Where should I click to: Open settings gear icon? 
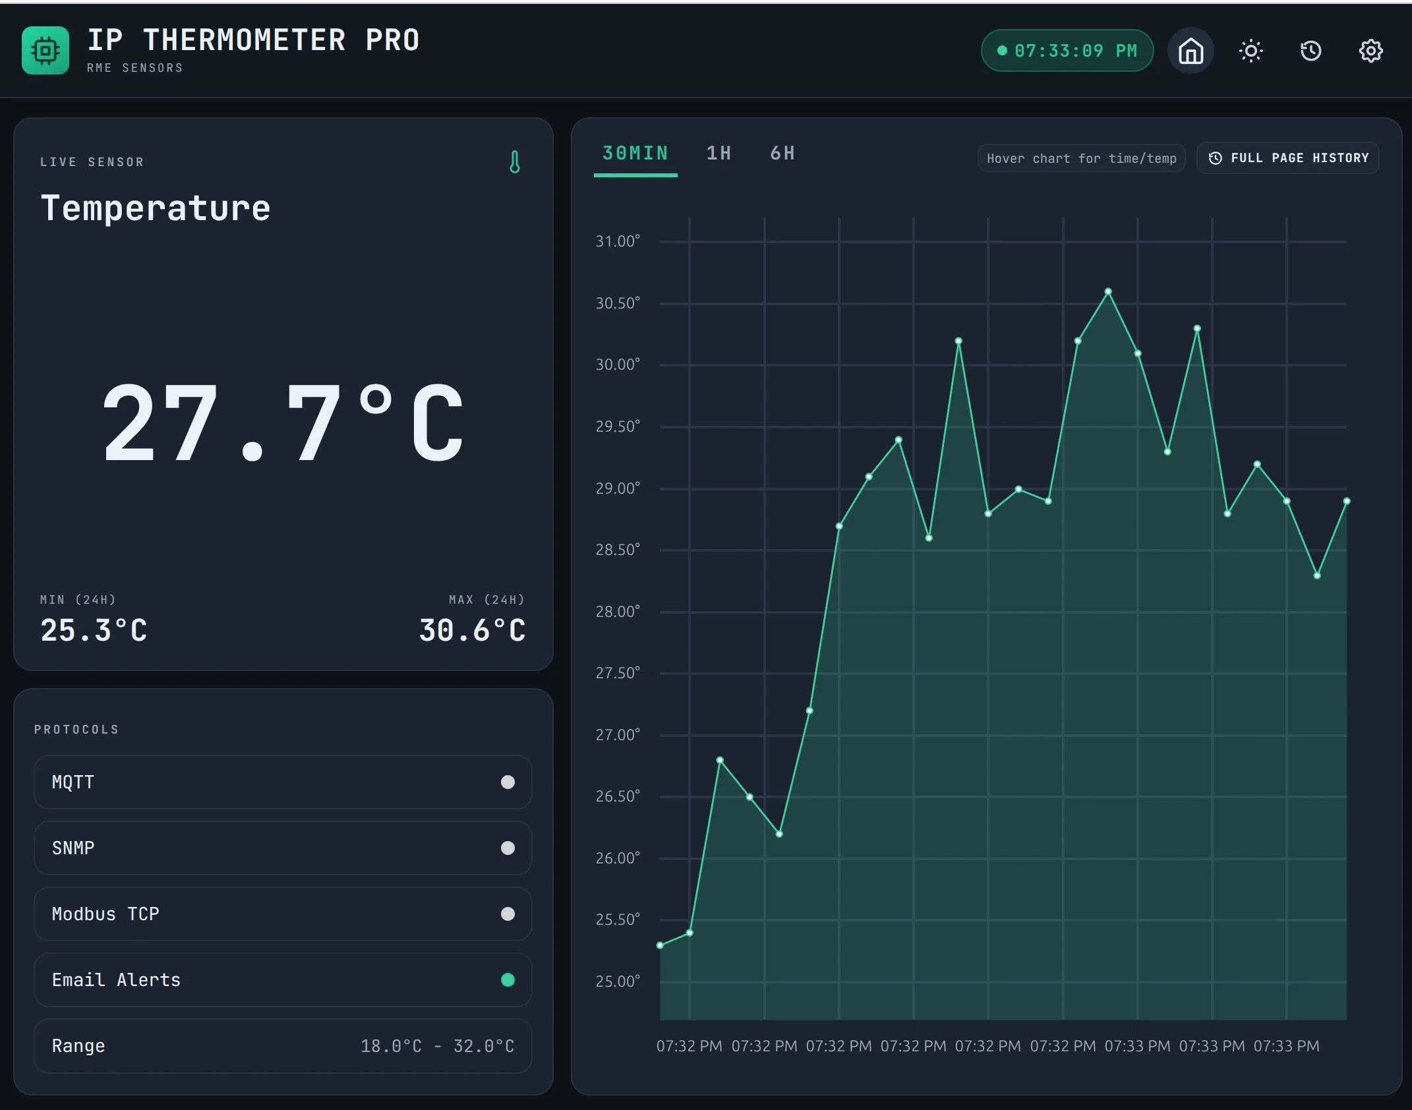point(1370,51)
